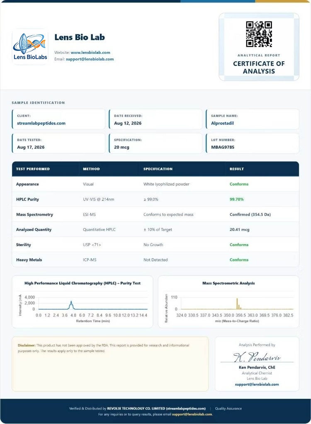Select specification value '20 mcg'
This screenshot has height=424, width=311.
(121, 147)
